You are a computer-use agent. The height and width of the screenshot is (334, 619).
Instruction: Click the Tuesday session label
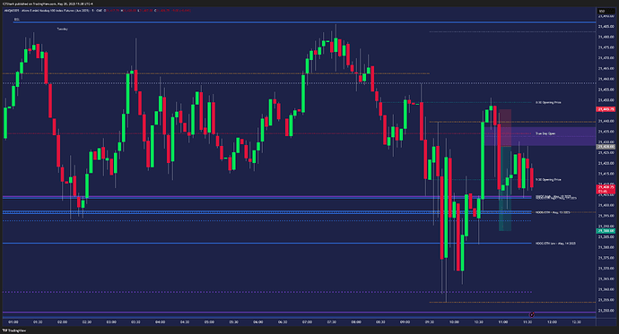pos(63,30)
